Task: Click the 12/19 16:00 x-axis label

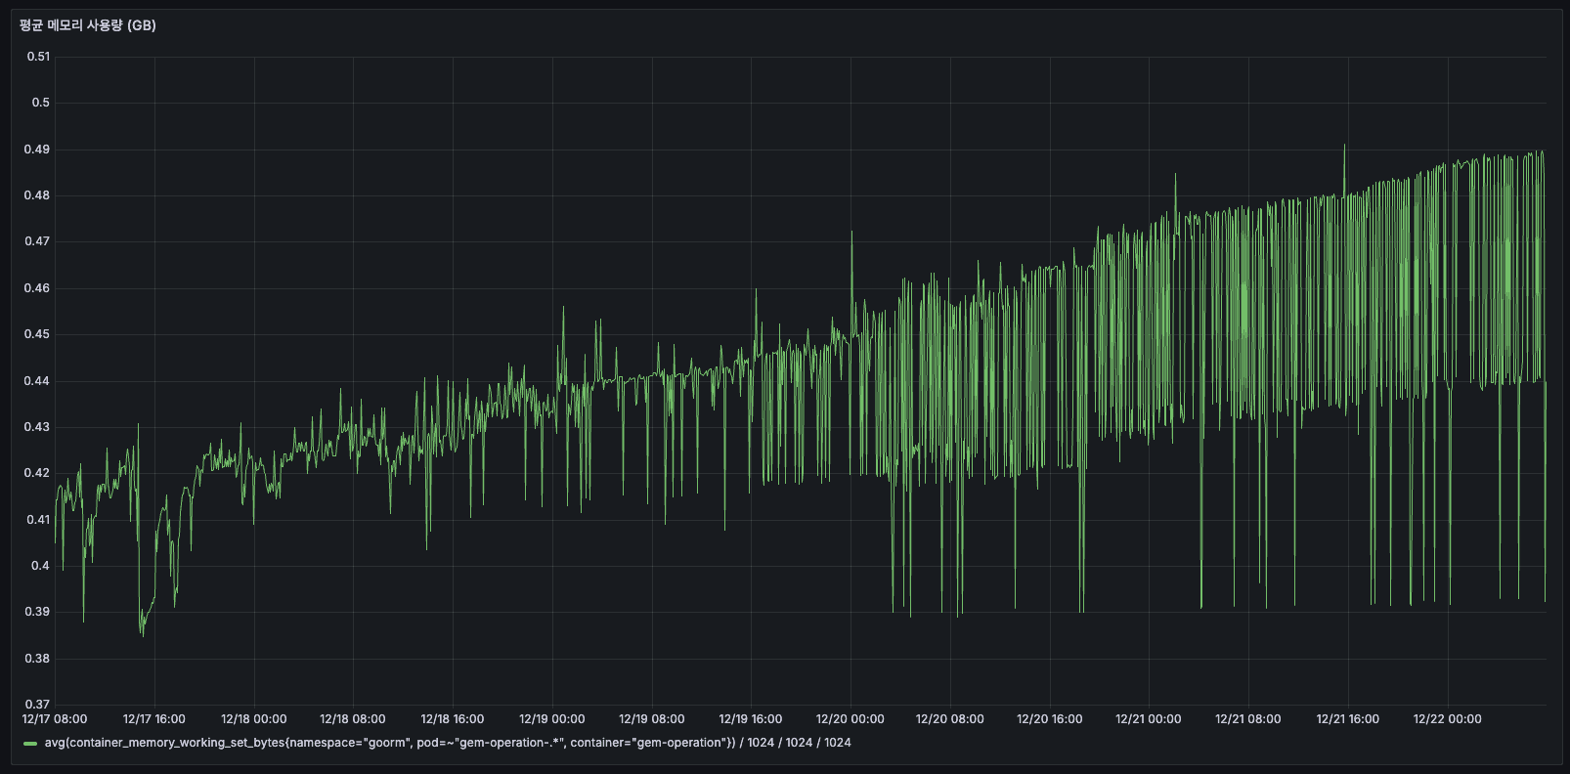Action: [751, 719]
